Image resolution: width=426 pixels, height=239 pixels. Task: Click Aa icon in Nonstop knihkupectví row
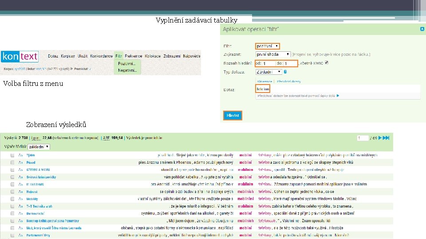click(x=21, y=221)
